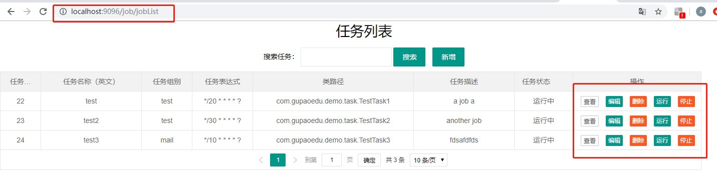Screen dimensions: 717x195
Task: Click the 任务组别 column header
Action: tap(167, 81)
